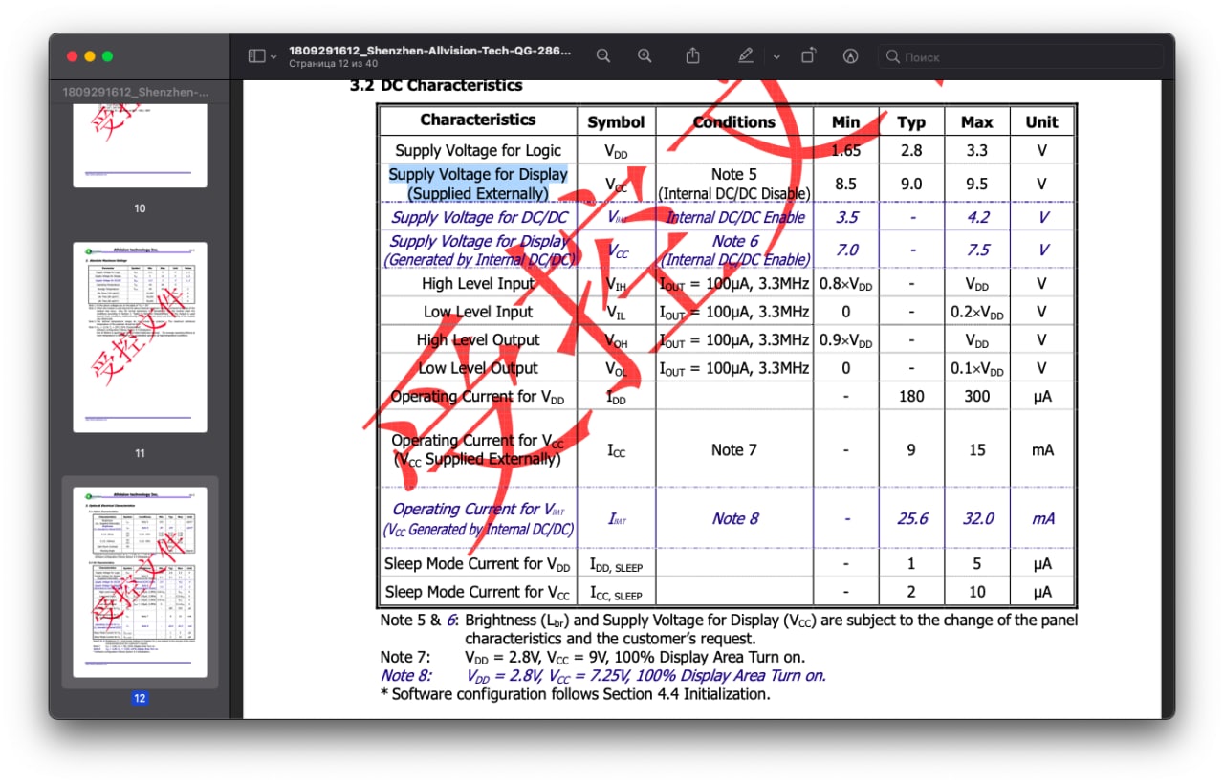This screenshot has height=784, width=1224.
Task: Click the 'VOL' symbol cell
Action: (616, 369)
